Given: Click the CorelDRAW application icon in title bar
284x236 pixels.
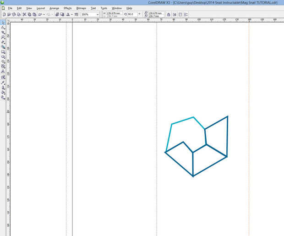Looking at the screenshot, I should (2, 2).
